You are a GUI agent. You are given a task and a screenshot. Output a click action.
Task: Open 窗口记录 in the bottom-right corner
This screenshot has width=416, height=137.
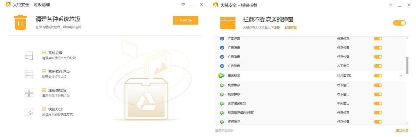pyautogui.click(x=402, y=131)
